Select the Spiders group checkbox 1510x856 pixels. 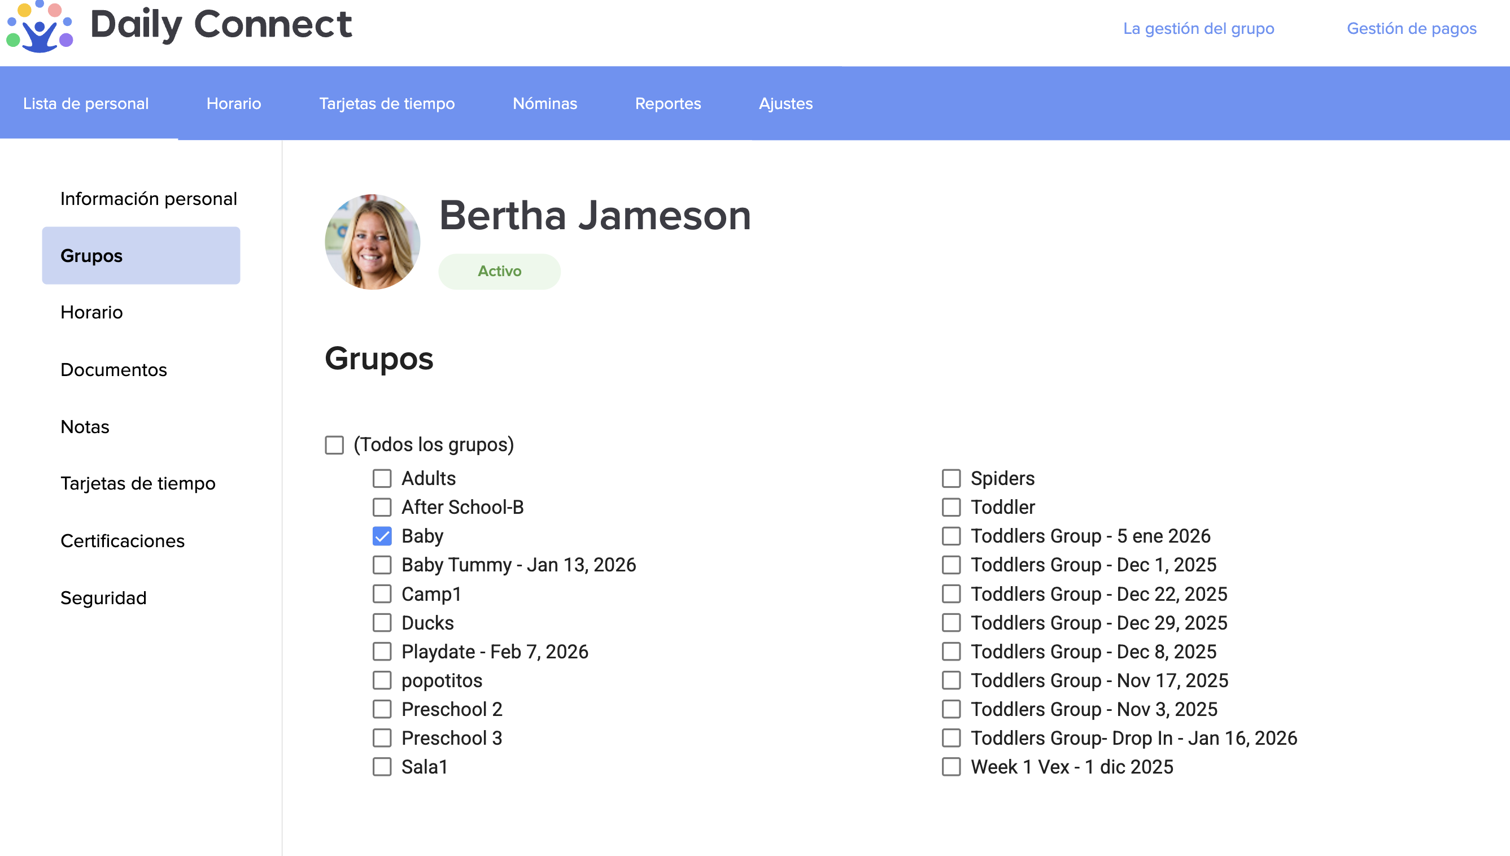pyautogui.click(x=951, y=479)
